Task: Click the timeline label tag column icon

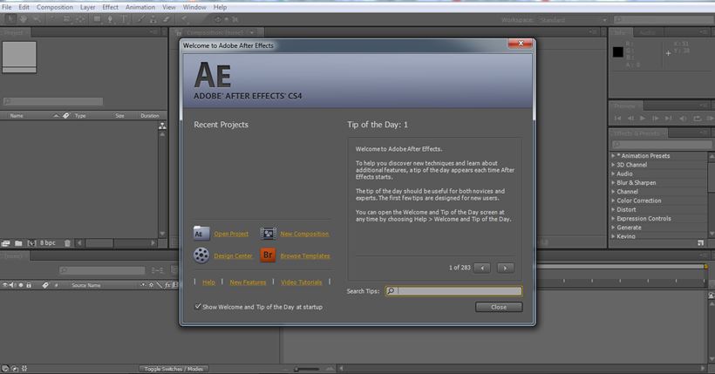Action: [x=45, y=285]
